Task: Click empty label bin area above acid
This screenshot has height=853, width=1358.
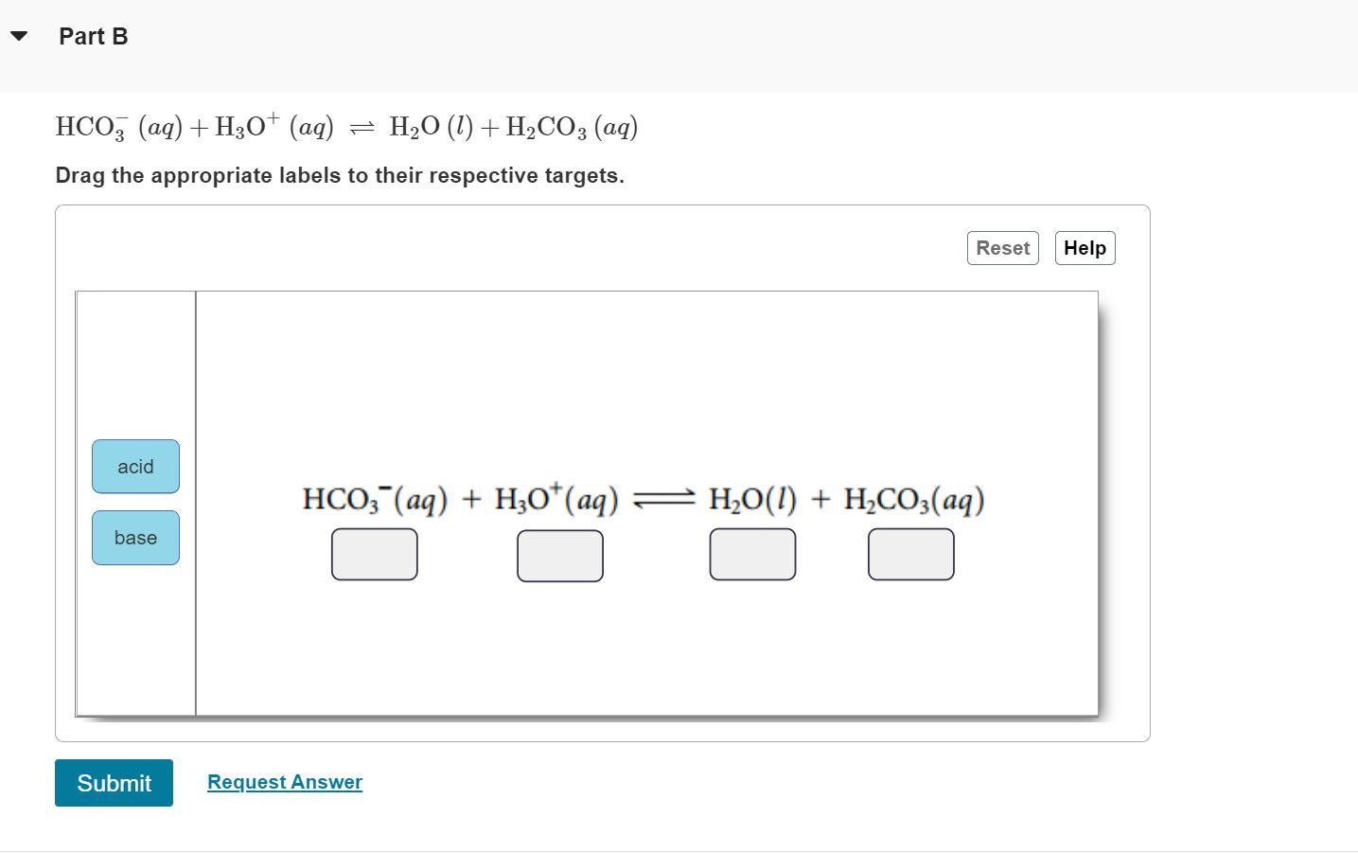Action: pyautogui.click(x=135, y=364)
